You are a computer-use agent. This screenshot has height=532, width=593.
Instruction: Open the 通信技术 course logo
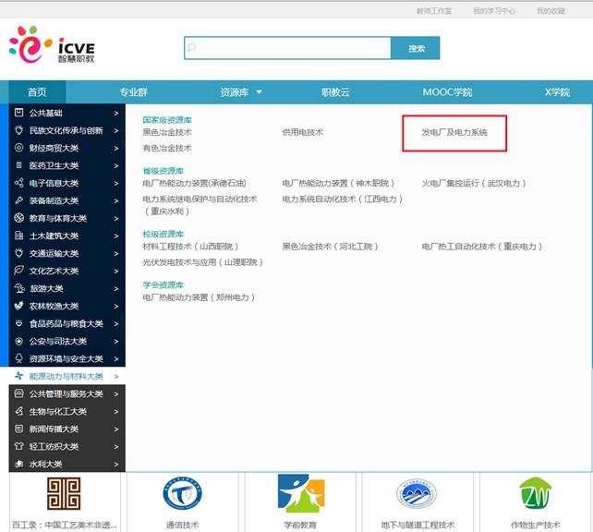pos(182,493)
